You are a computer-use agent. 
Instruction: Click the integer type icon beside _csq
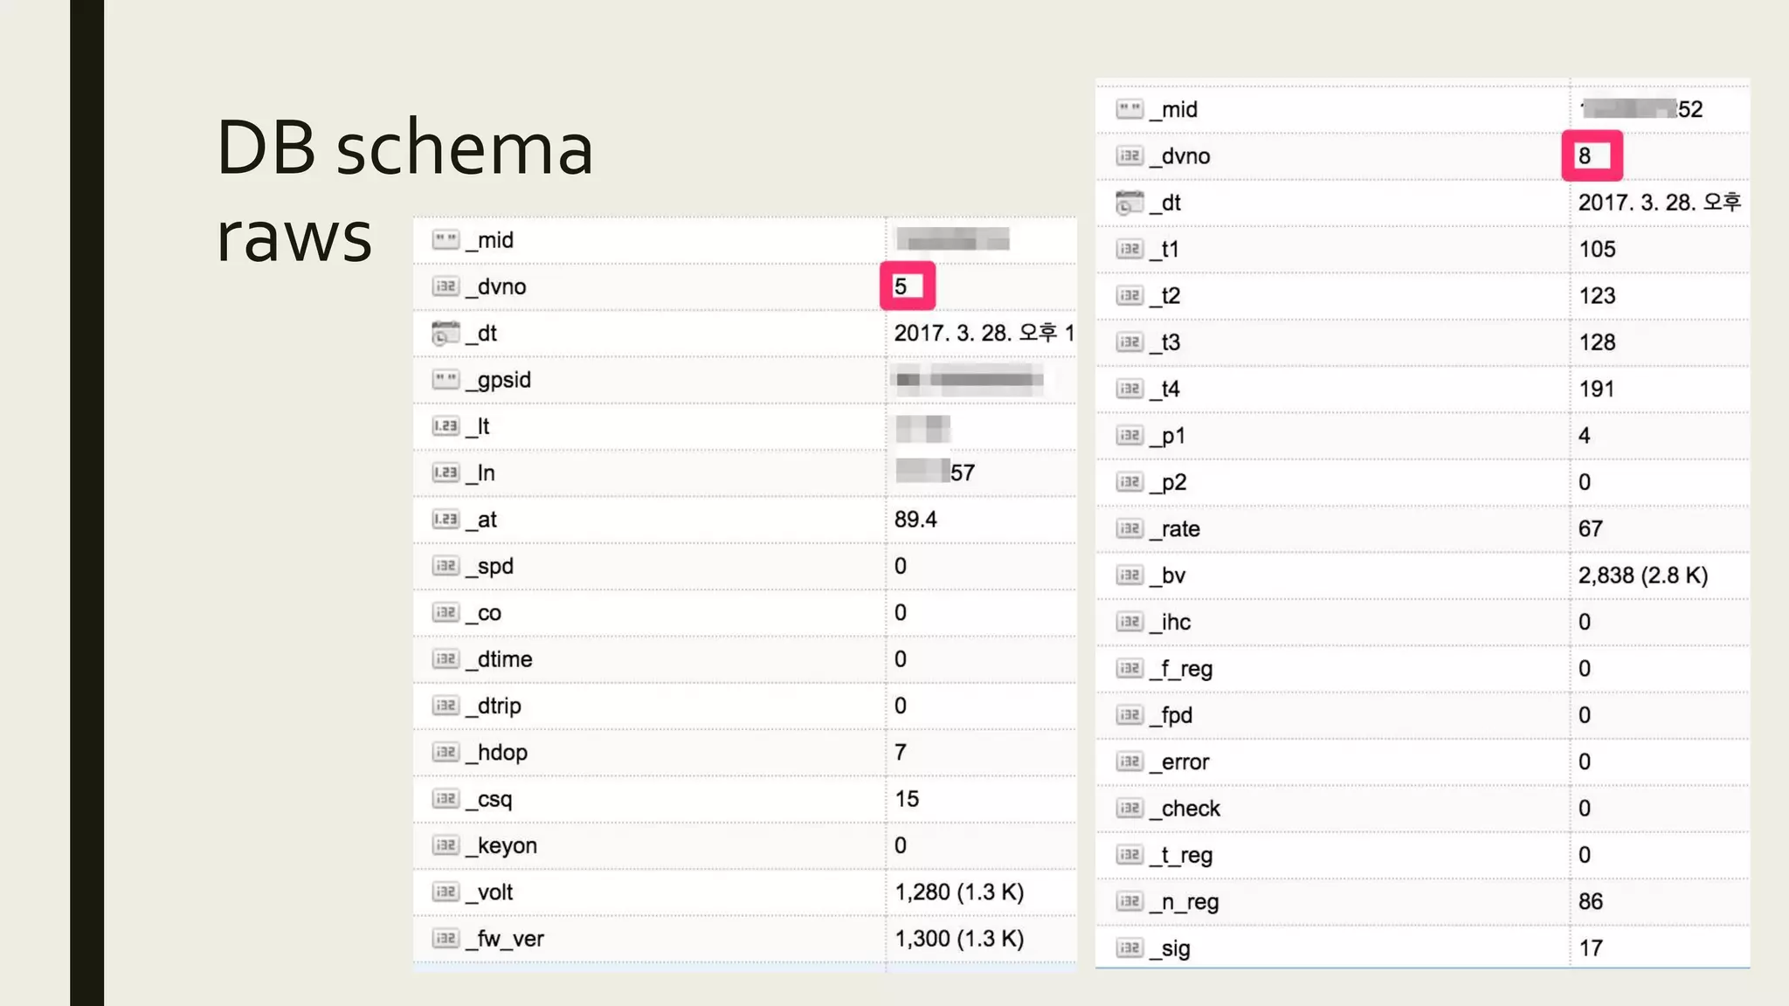446,798
